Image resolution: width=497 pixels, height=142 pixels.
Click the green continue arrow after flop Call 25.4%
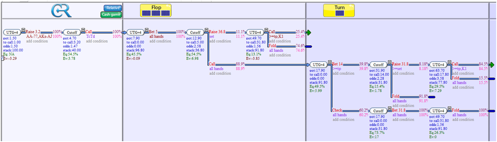click(308, 32)
